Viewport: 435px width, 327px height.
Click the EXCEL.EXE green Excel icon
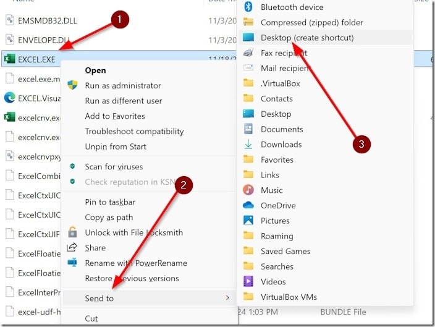coord(10,59)
